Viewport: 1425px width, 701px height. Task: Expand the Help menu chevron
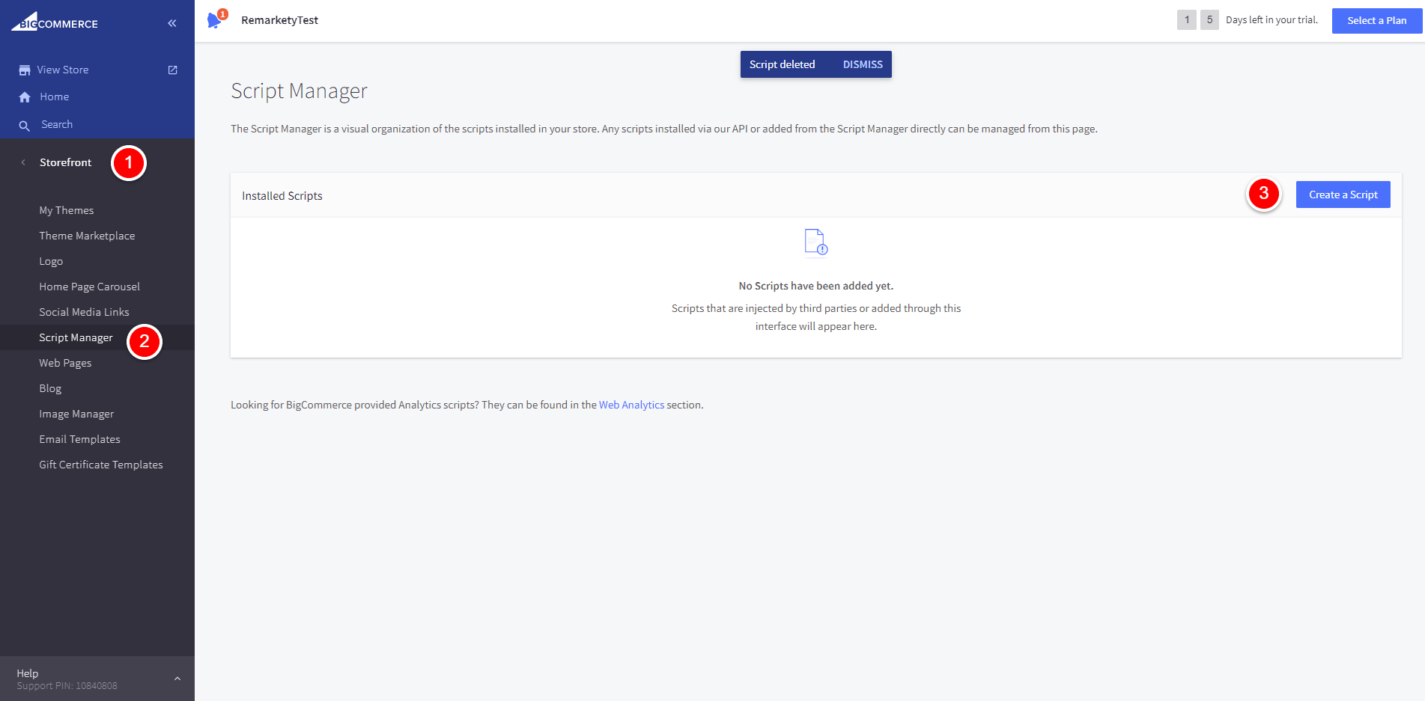coord(177,679)
